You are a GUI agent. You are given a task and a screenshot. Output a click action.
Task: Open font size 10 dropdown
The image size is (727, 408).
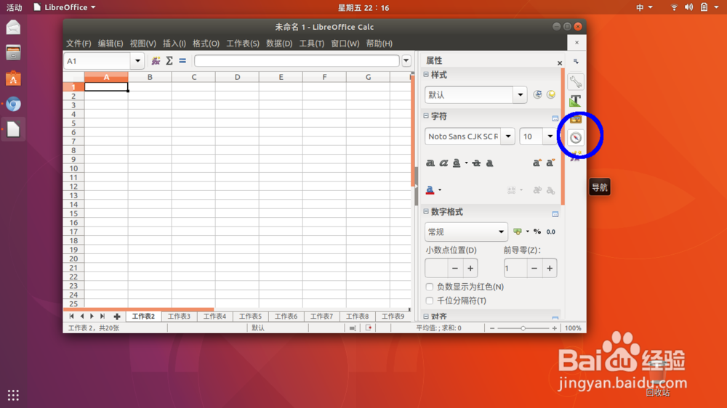550,136
